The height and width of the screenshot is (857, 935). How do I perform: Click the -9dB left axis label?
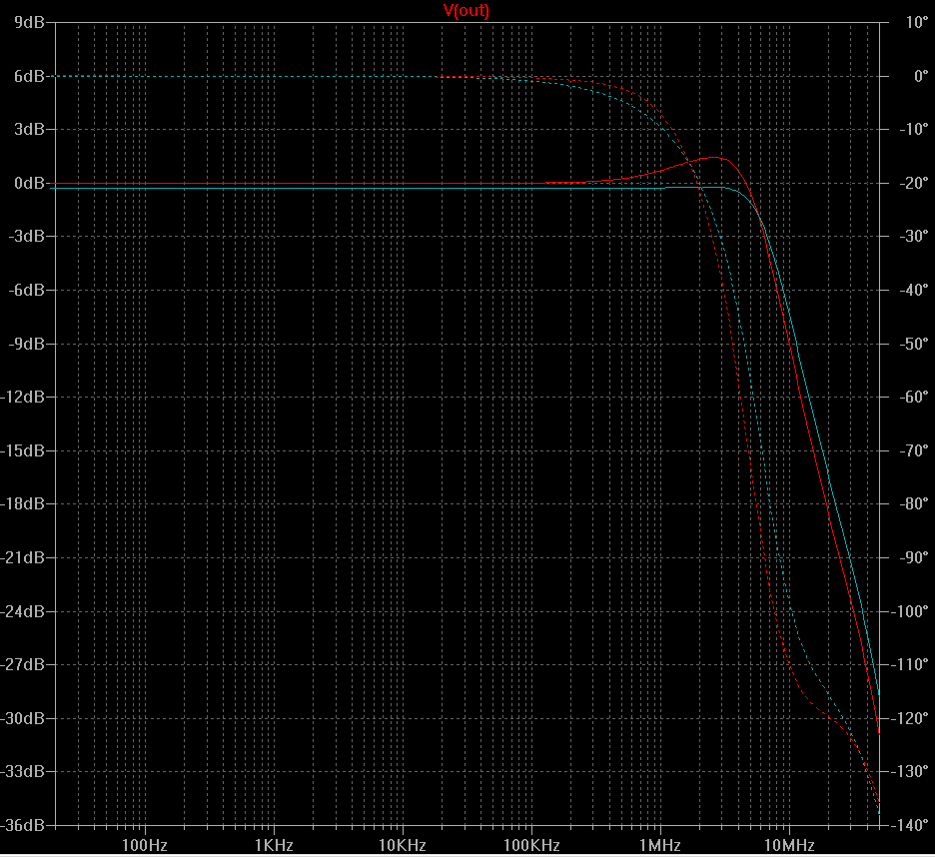(26, 344)
